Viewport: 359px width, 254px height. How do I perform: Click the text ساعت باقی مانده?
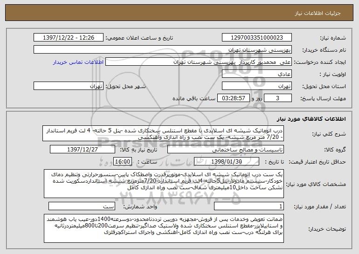pos(194,98)
